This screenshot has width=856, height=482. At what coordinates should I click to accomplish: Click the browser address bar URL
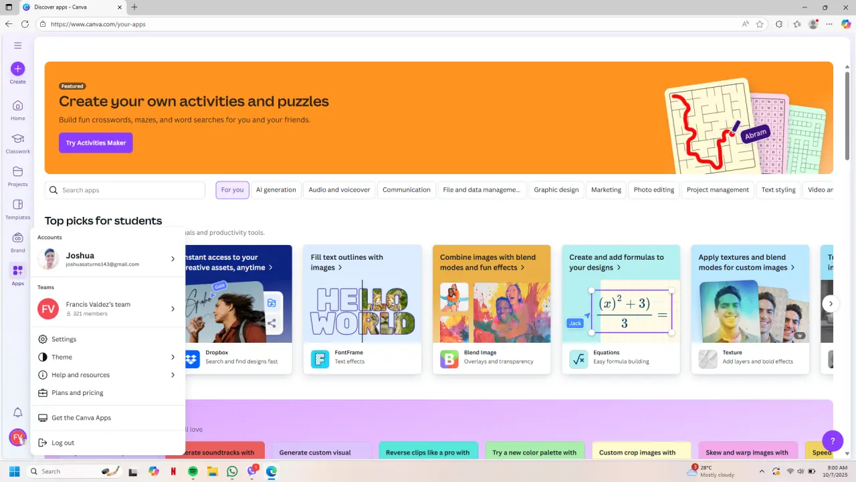(98, 24)
